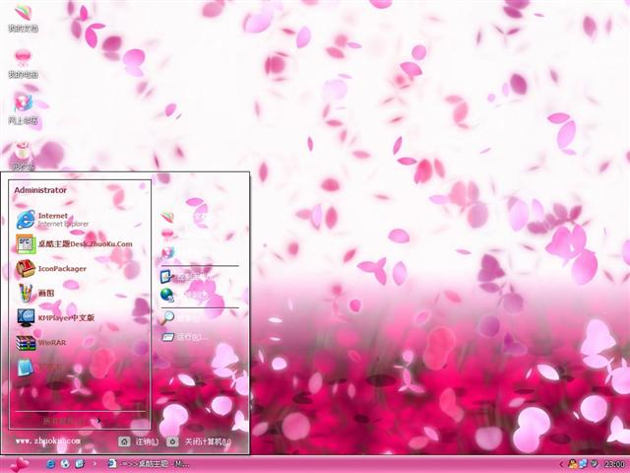The width and height of the screenshot is (630, 473).
Task: Expand quick launch overflow chevron in taskbar
Action: pyautogui.click(x=94, y=464)
